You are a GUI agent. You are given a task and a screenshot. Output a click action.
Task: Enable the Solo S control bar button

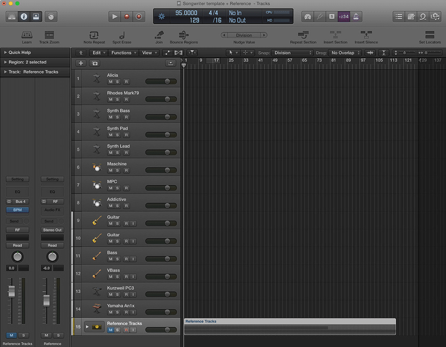pyautogui.click(x=332, y=17)
